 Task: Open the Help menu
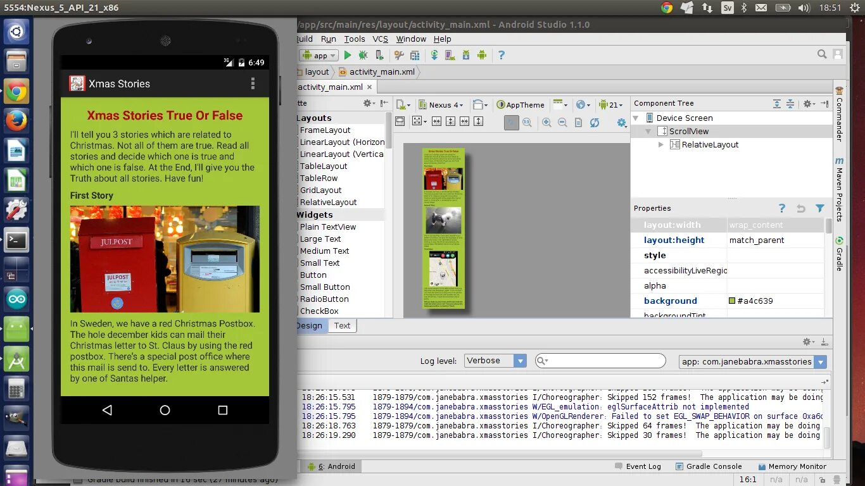[x=442, y=39]
